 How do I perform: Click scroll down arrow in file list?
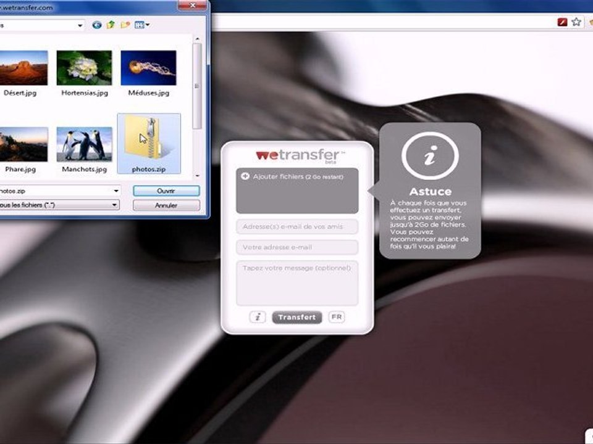(197, 176)
